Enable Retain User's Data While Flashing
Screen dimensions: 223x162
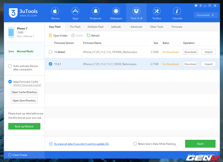coord(135,144)
